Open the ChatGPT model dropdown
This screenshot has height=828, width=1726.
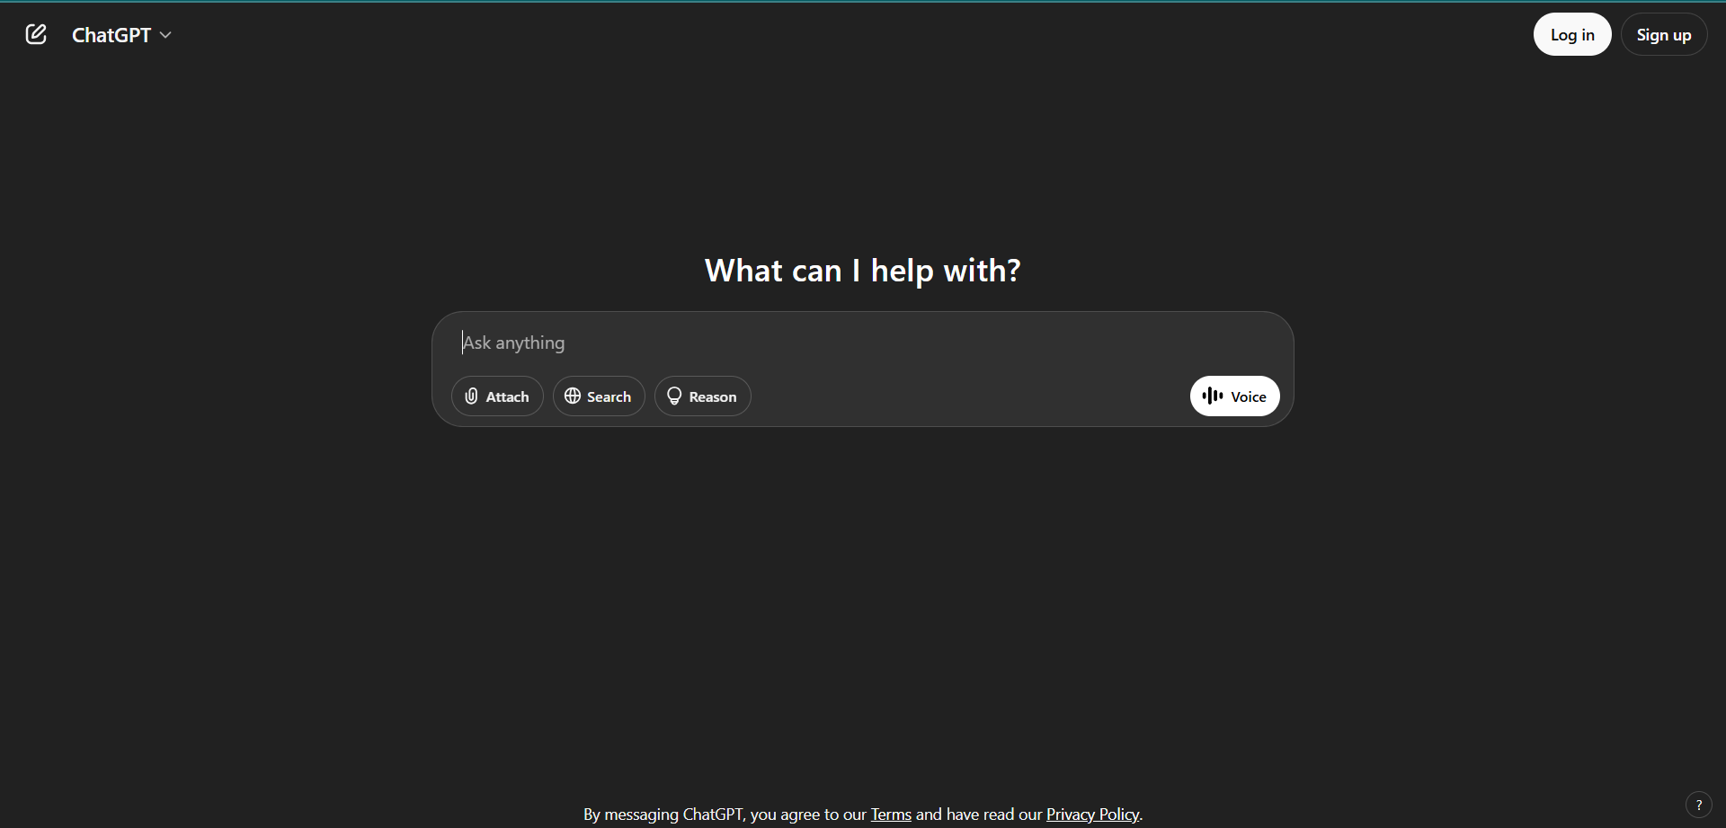click(x=121, y=35)
